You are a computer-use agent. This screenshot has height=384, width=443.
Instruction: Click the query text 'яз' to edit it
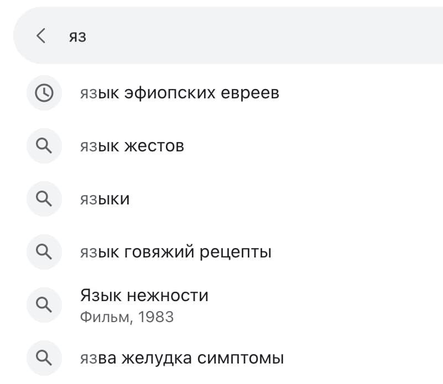[x=78, y=35]
